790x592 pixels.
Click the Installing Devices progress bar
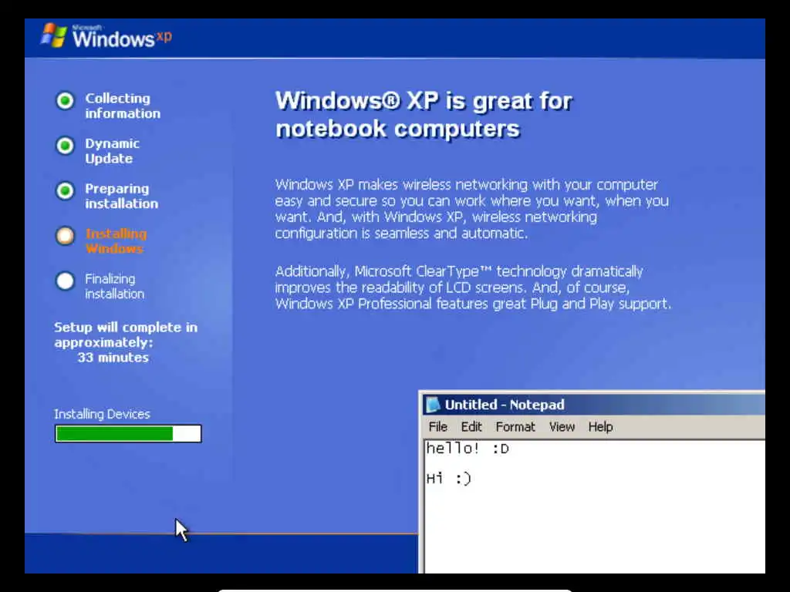point(128,433)
